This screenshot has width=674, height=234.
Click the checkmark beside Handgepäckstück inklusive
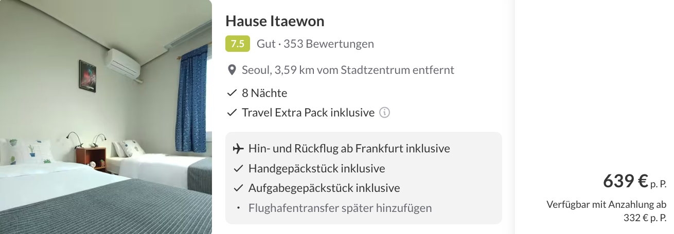238,168
